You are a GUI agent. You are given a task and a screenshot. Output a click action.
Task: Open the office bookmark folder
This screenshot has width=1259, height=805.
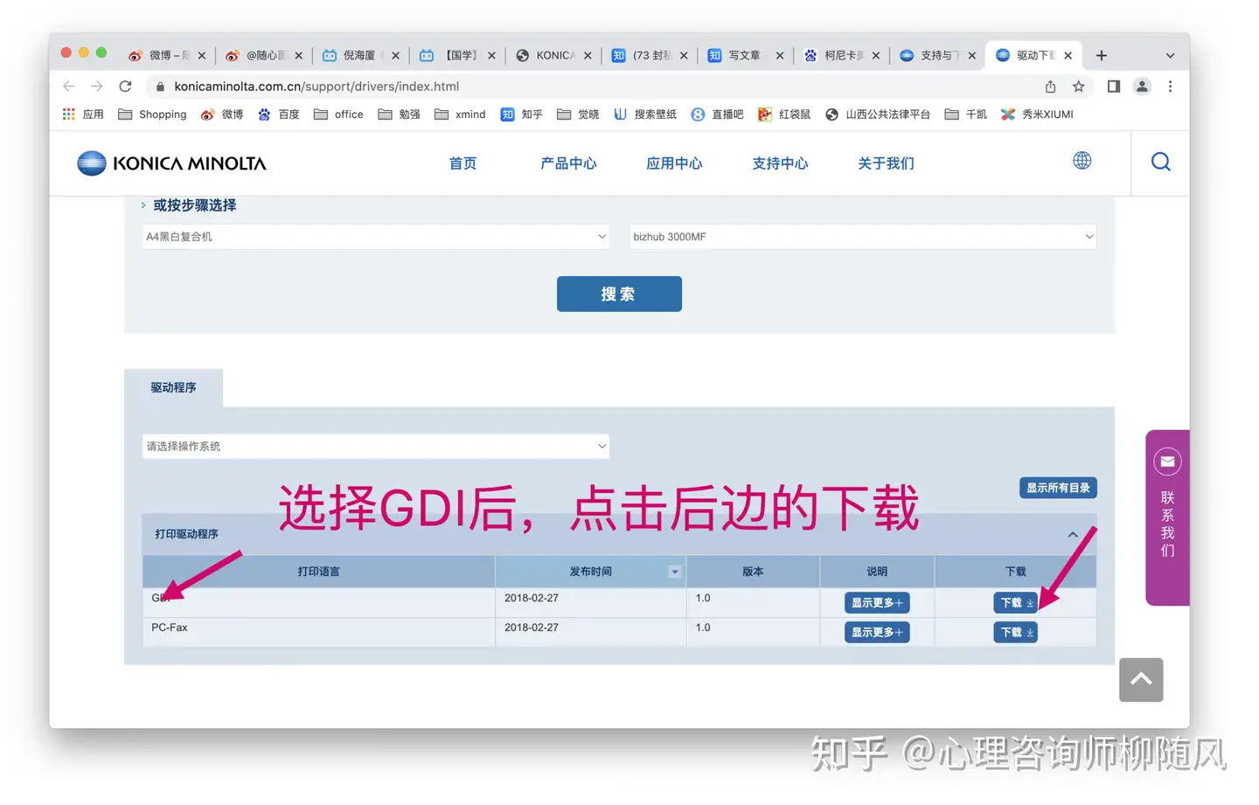[x=338, y=115]
